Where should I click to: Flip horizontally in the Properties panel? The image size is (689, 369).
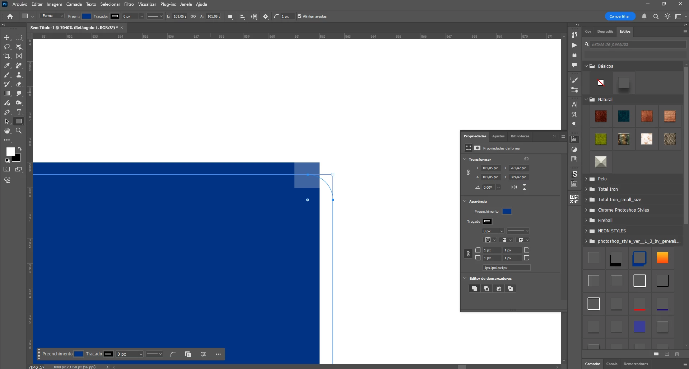tap(515, 187)
